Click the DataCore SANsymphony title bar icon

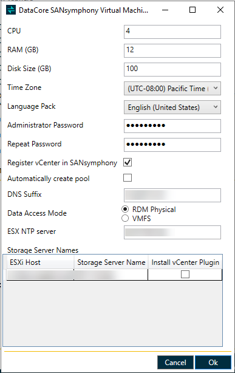tap(11, 10)
